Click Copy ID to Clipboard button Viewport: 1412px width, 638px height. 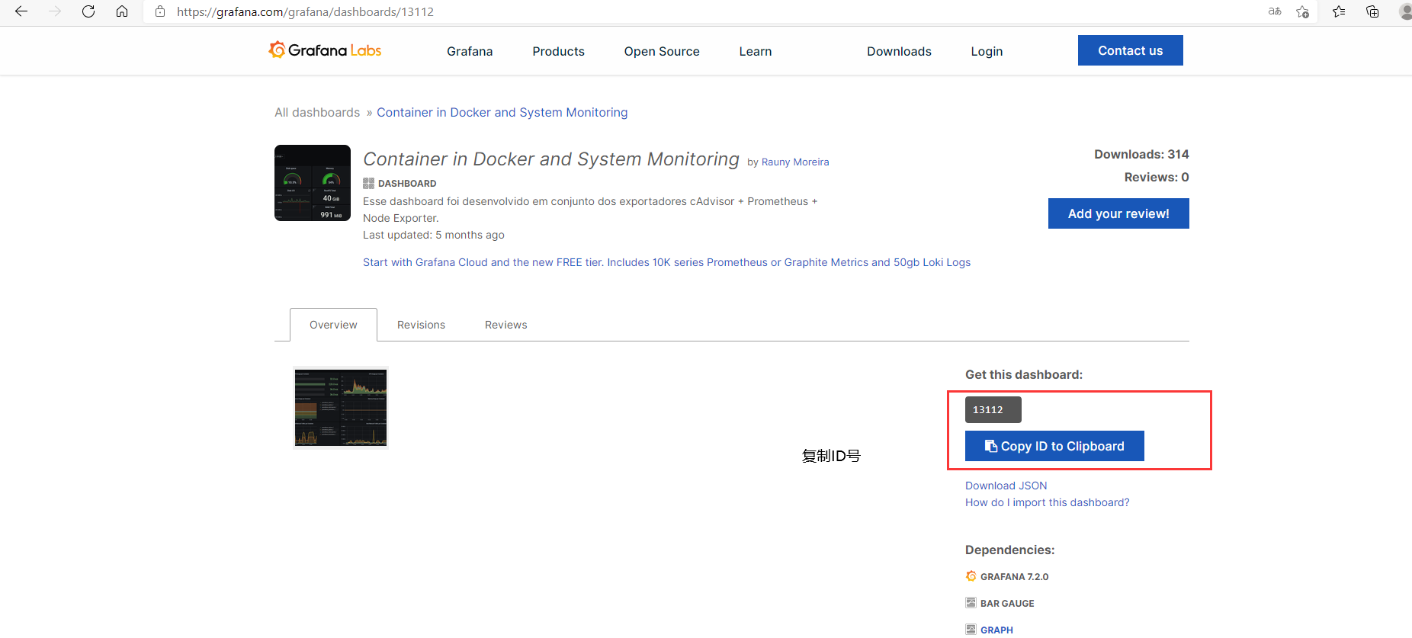[x=1054, y=446]
